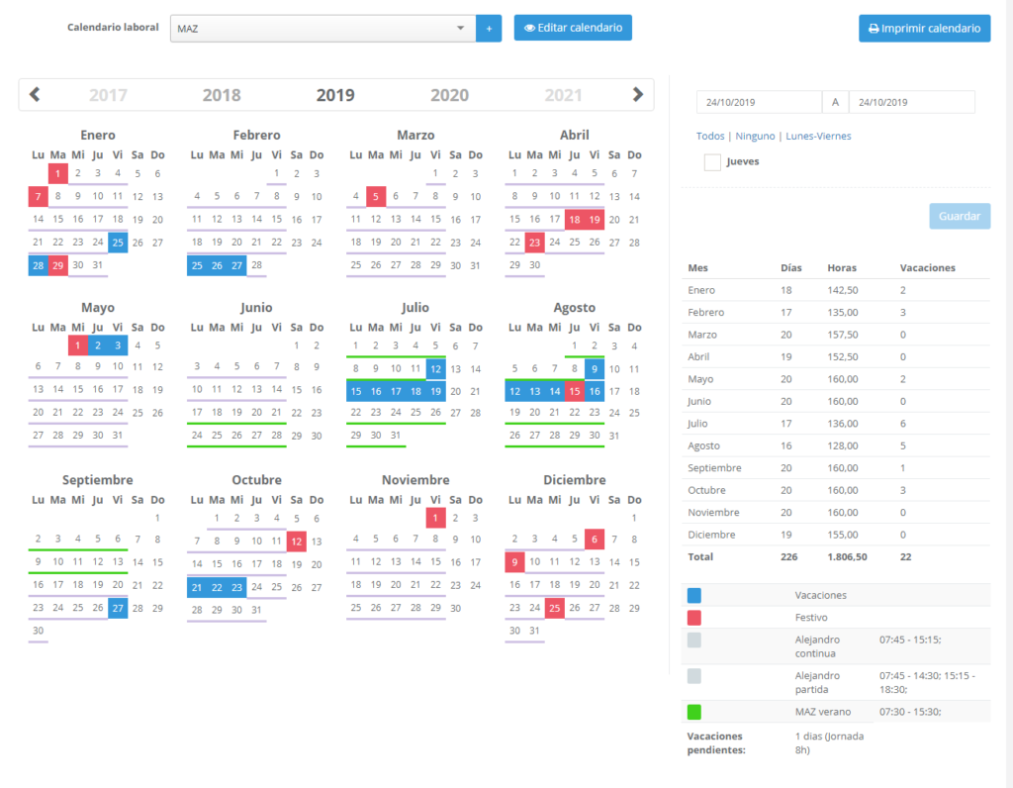Click the Diciembre month title
The width and height of the screenshot is (1013, 788).
pos(575,480)
